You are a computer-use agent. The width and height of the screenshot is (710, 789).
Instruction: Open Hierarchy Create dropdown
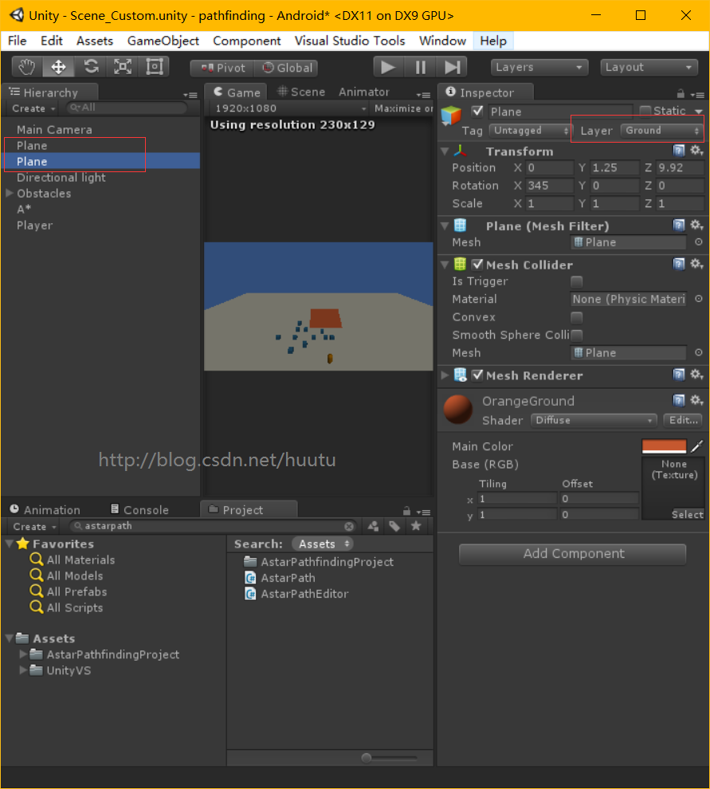click(33, 108)
